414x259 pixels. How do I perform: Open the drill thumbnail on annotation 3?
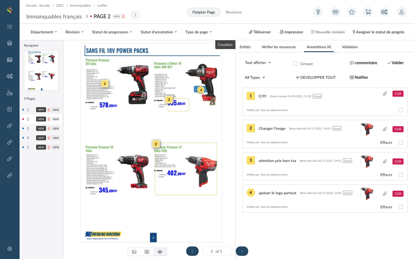(x=367, y=161)
